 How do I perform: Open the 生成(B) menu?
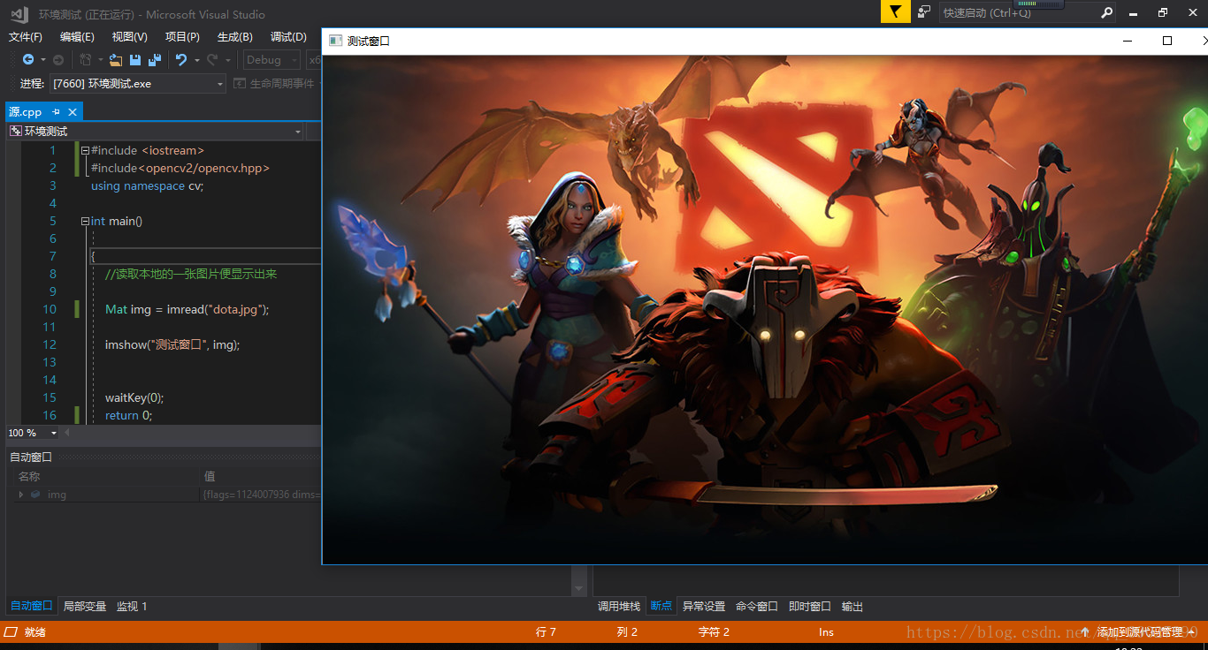tap(235, 36)
